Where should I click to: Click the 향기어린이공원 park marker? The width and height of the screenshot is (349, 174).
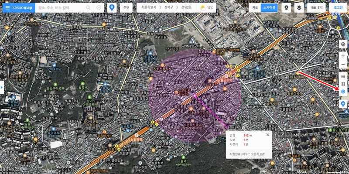pyautogui.click(x=89, y=97)
